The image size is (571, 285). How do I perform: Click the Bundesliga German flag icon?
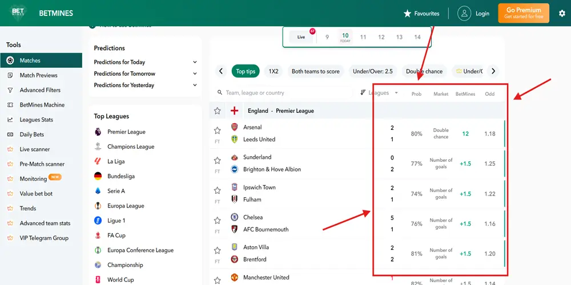pyautogui.click(x=98, y=176)
